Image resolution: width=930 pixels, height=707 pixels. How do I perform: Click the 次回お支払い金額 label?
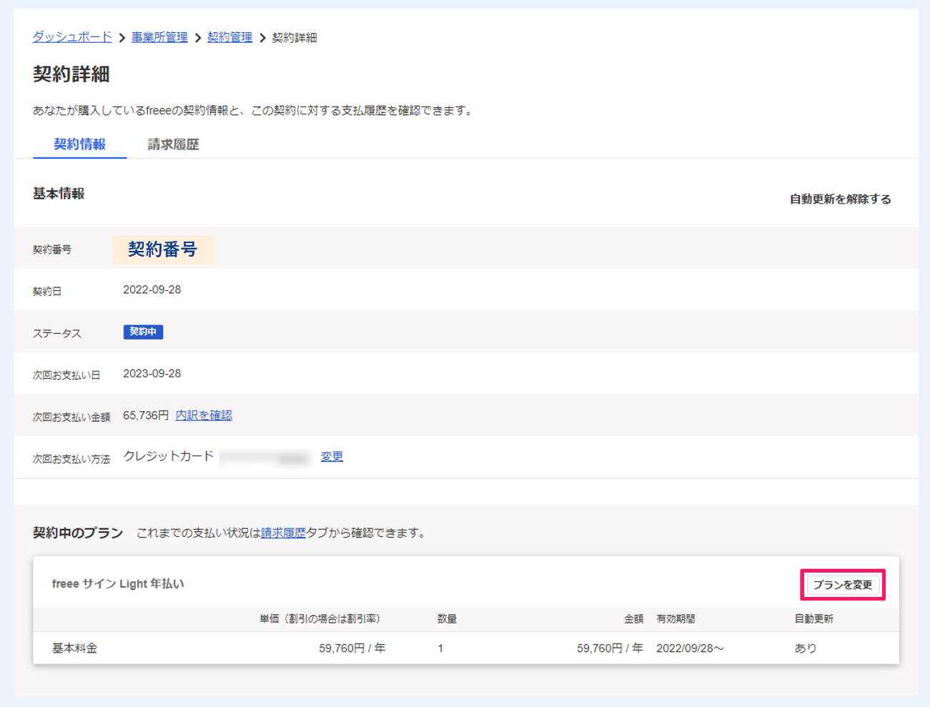pos(71,417)
